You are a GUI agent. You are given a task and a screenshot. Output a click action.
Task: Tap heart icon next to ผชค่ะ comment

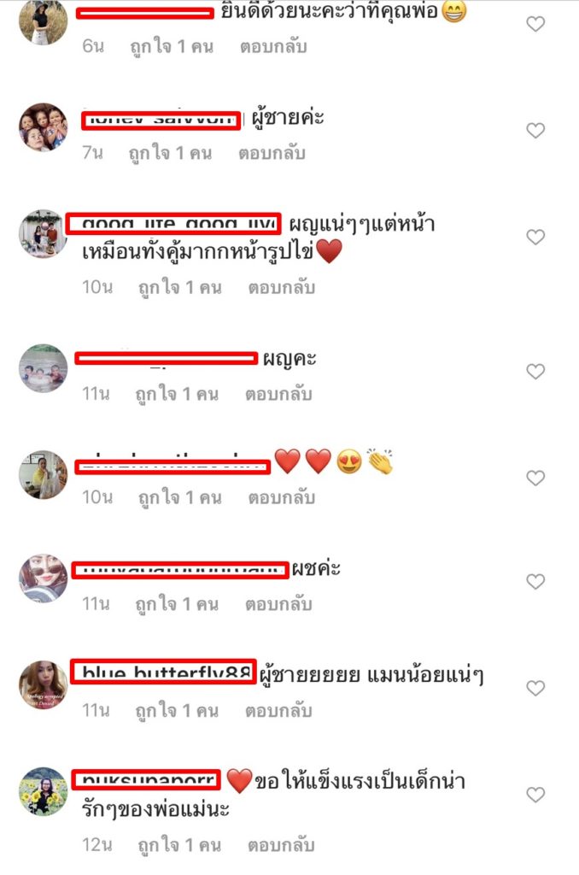tap(535, 582)
